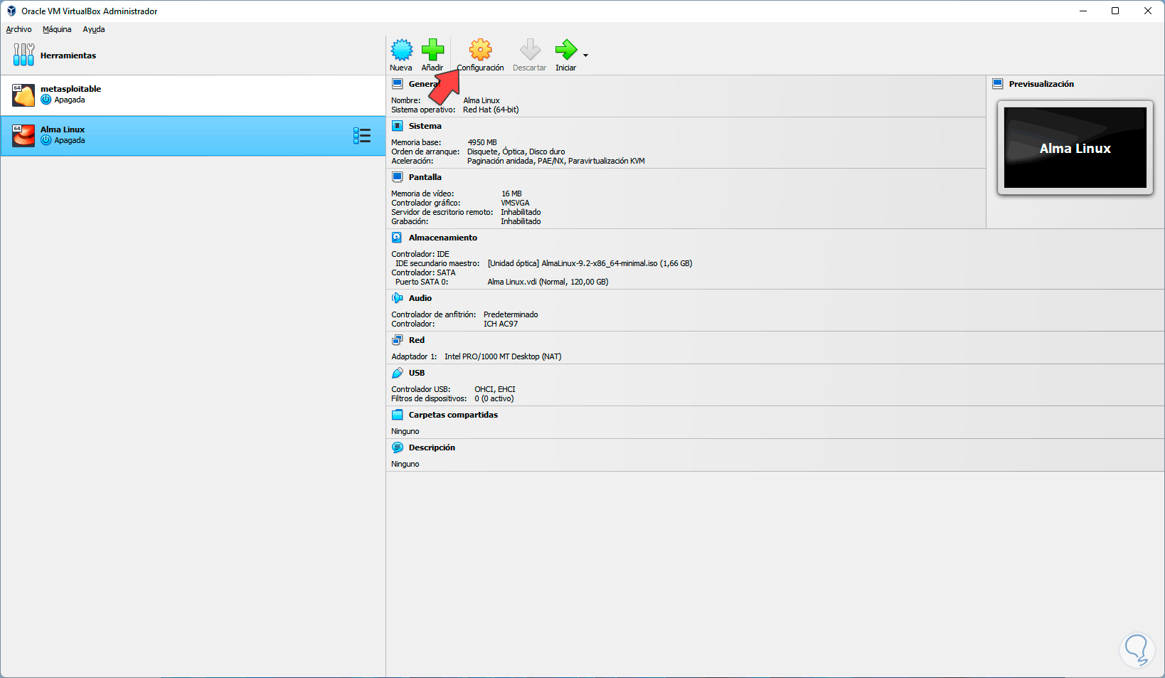The width and height of the screenshot is (1165, 678).
Task: Open the Ayuda menu
Action: pos(94,29)
